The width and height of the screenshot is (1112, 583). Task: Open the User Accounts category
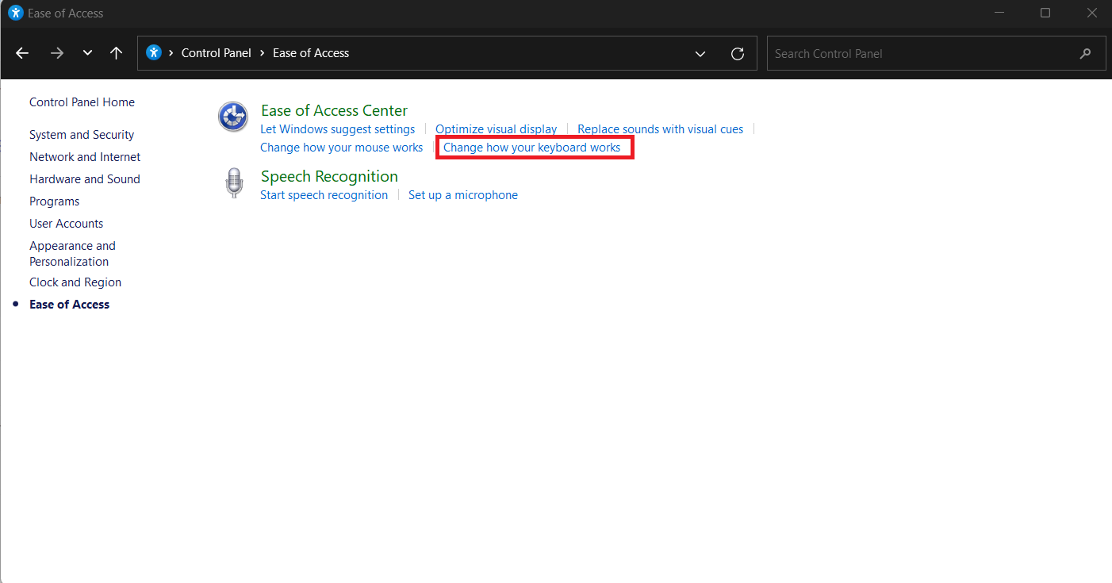(67, 224)
